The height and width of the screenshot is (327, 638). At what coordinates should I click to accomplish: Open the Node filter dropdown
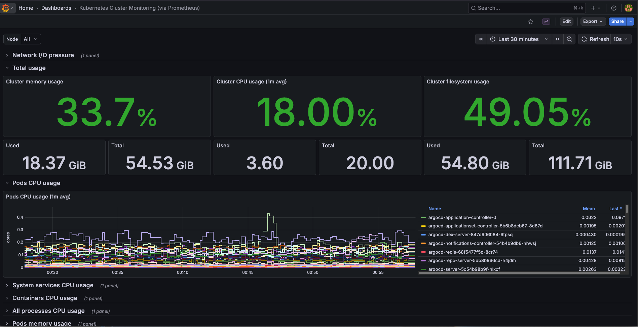pos(30,39)
